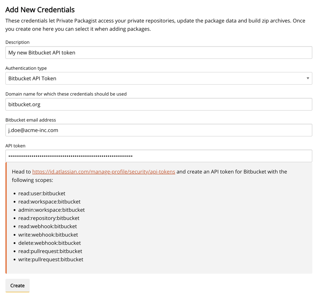Click the admin:workspace:bitbucket scope entry
The image size is (319, 296).
point(51,210)
